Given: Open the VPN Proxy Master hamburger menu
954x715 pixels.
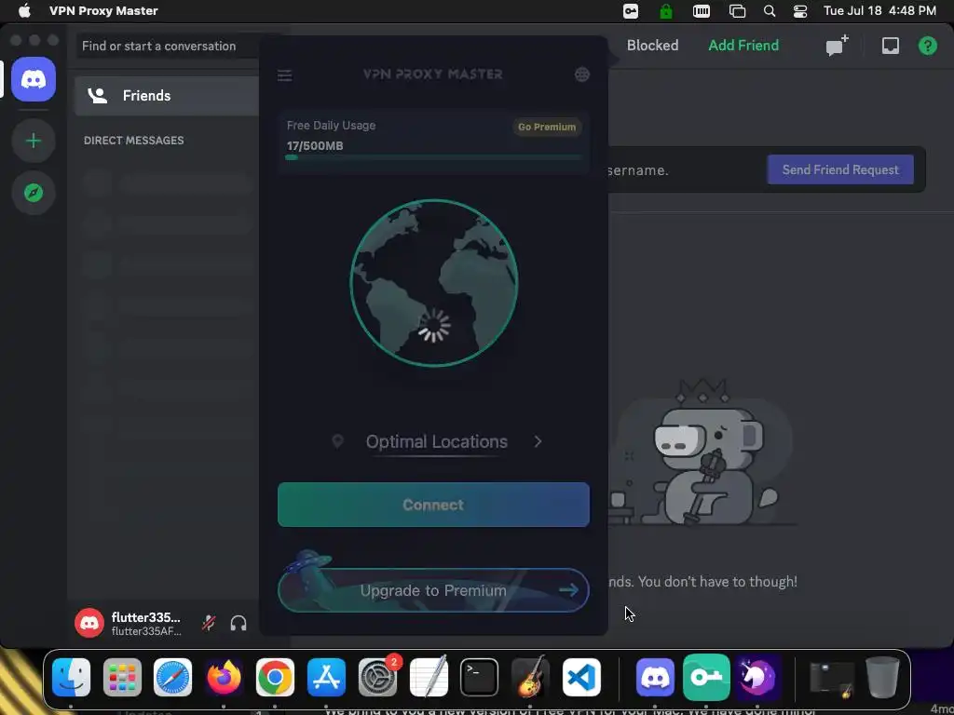Looking at the screenshot, I should point(284,75).
